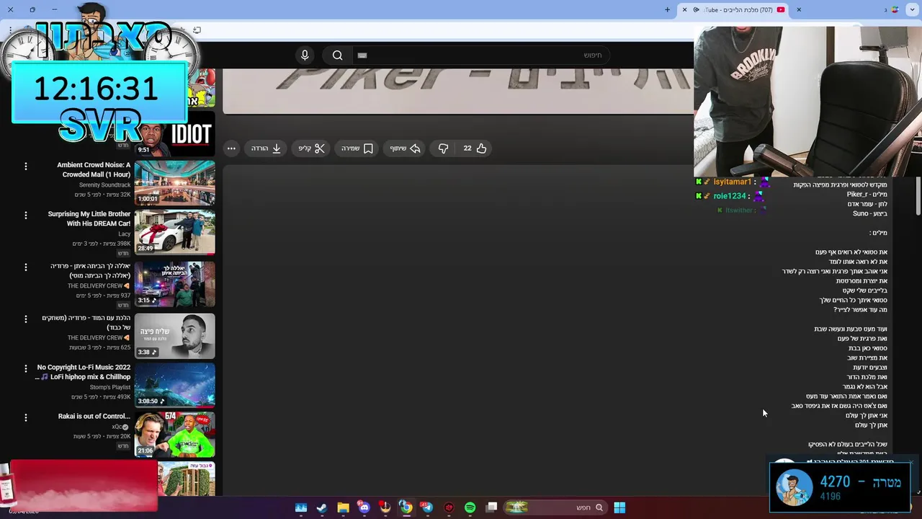Open options for THE DELIVERY CREW 3:15 video
This screenshot has width=922, height=519.
tap(26, 267)
